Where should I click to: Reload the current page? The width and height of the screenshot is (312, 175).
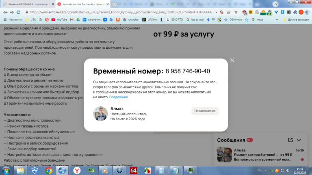tap(19, 12)
